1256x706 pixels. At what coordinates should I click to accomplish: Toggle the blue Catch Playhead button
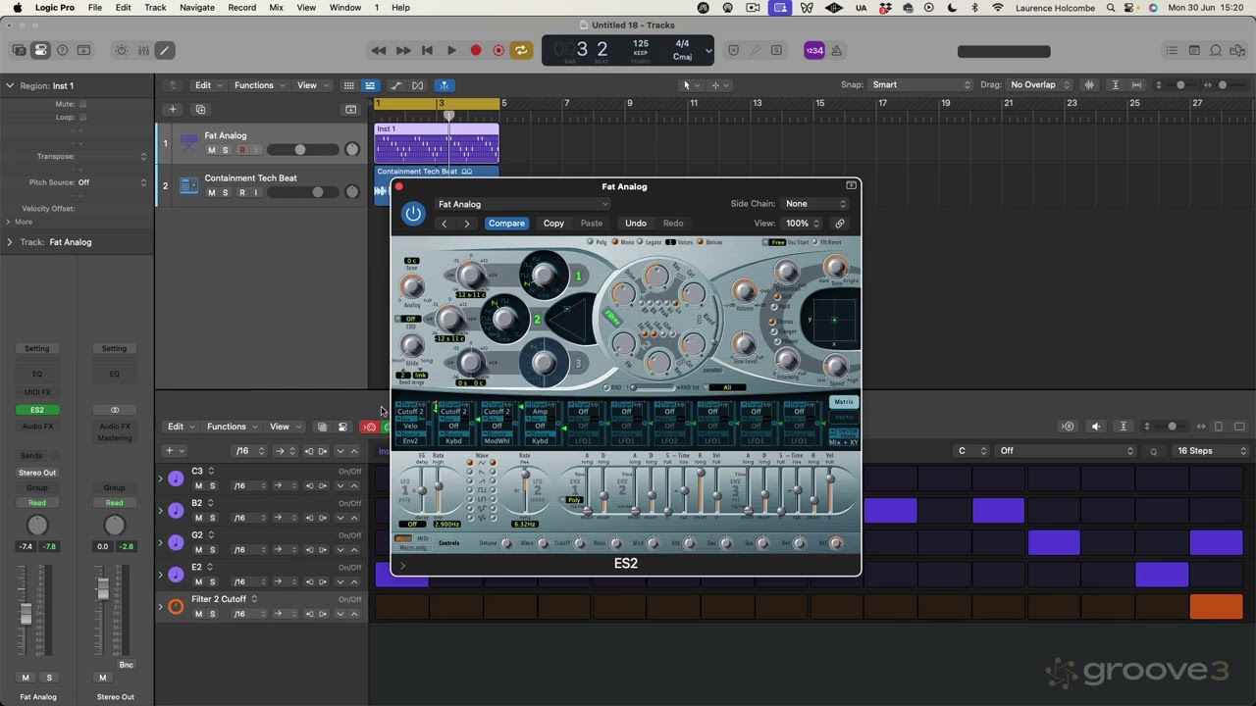coord(445,85)
